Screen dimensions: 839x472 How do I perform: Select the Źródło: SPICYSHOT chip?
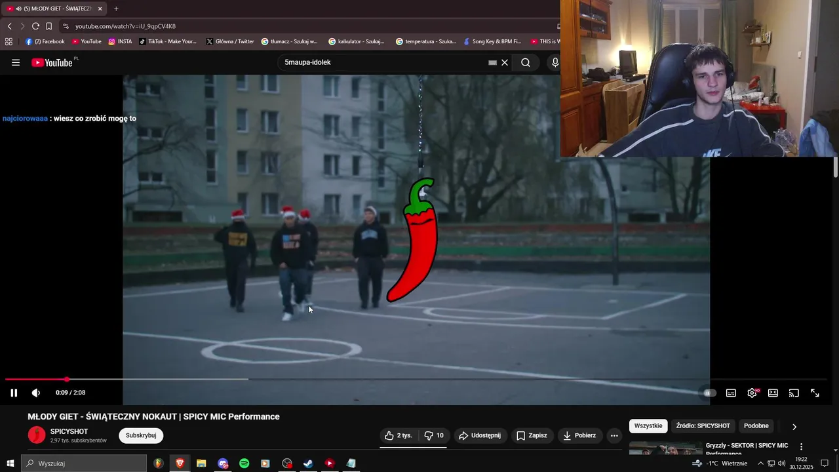point(703,426)
